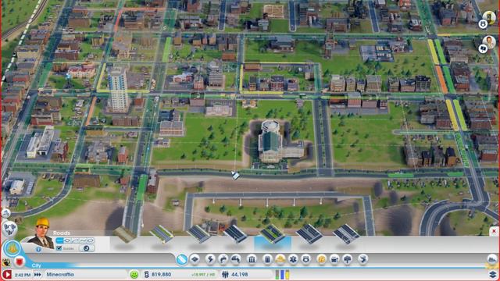
Task: Open the region view icon
Action: click(x=5, y=213)
